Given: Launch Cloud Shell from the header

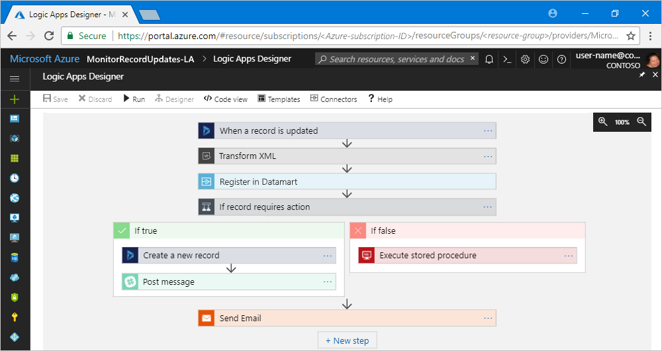Looking at the screenshot, I should click(507, 59).
